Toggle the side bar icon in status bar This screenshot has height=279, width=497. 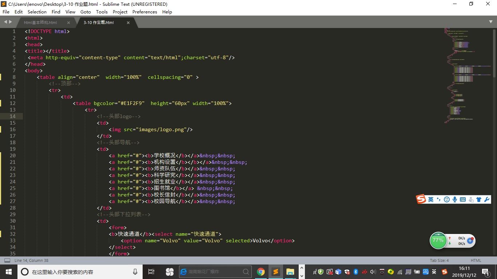(7, 260)
